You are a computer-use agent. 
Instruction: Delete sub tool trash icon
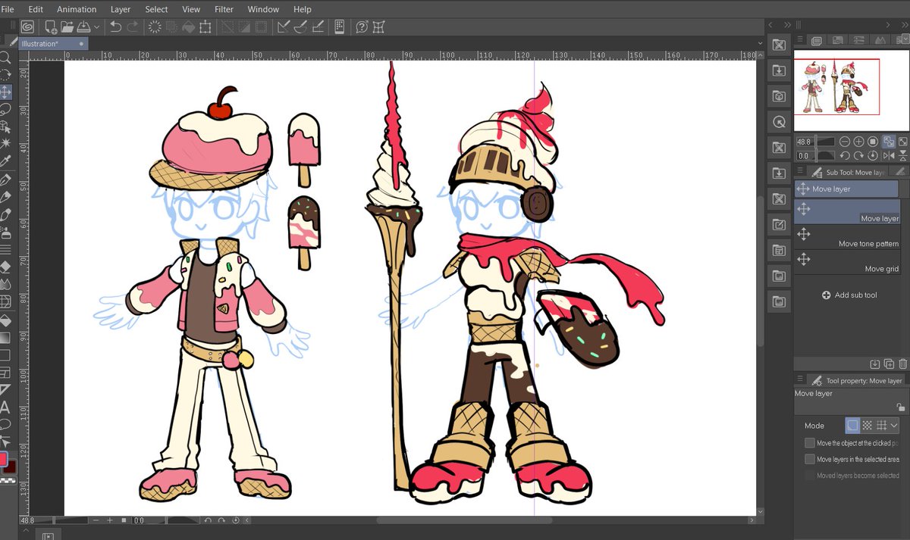(x=902, y=364)
